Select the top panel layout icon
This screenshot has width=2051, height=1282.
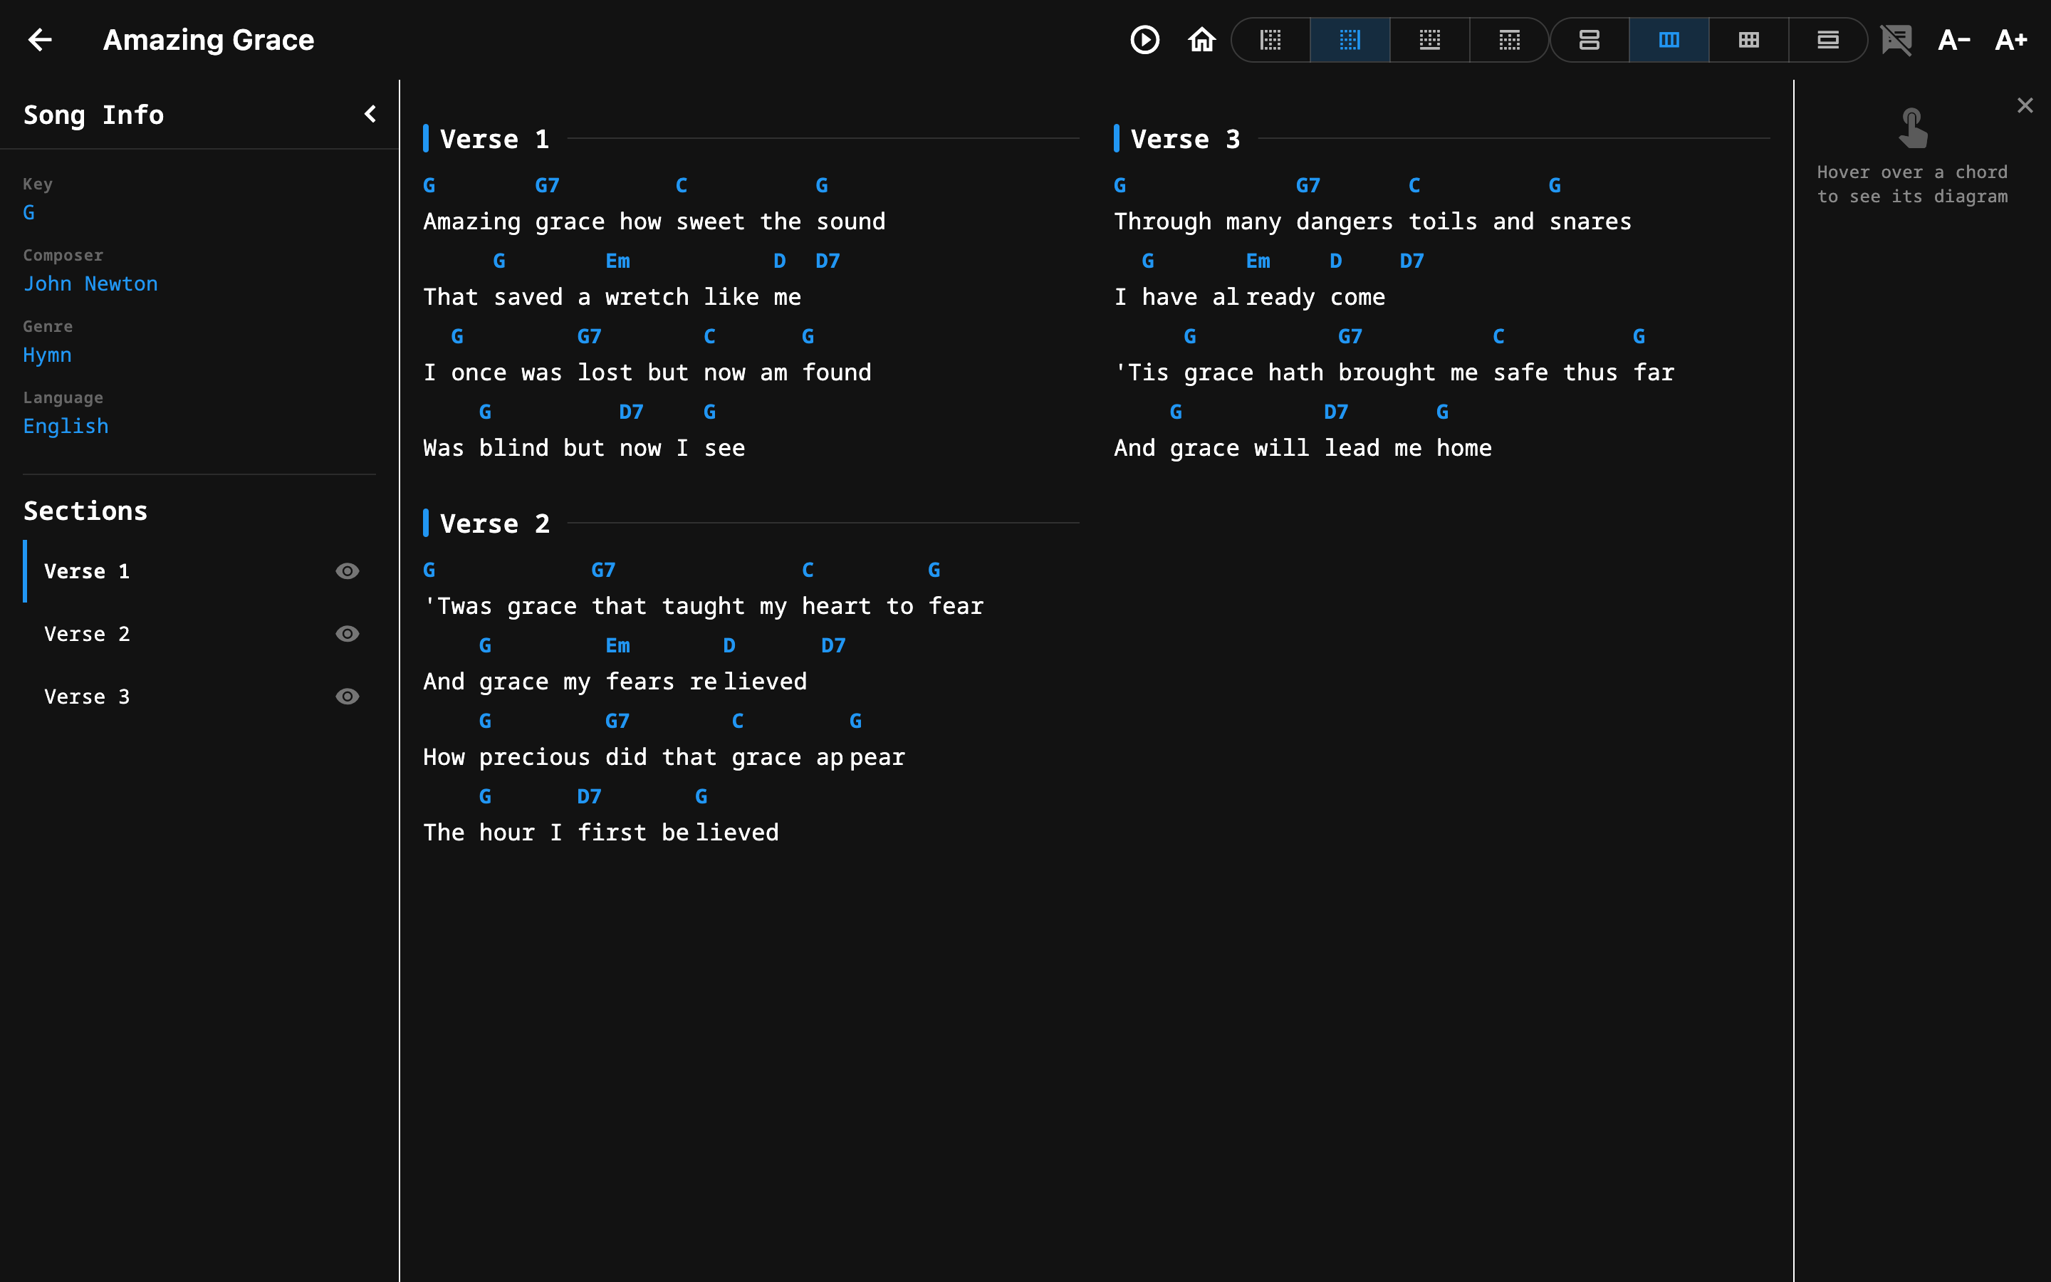pos(1510,39)
